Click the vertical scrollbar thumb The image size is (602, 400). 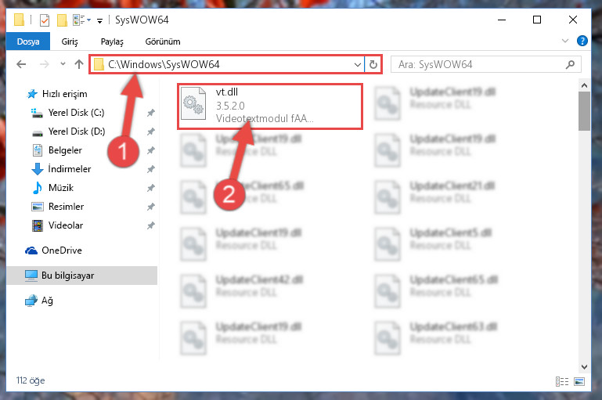(584, 111)
